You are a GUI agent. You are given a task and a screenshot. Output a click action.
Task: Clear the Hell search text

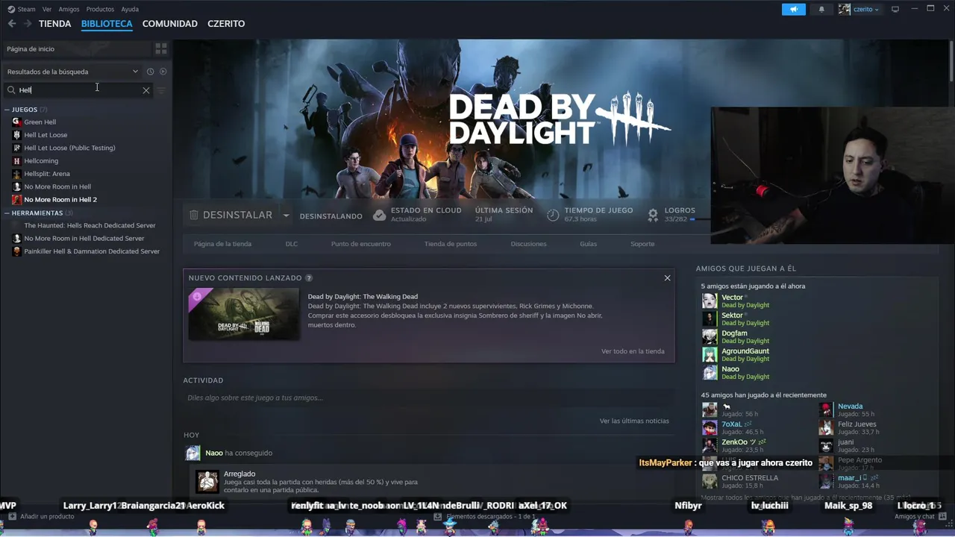coord(146,90)
